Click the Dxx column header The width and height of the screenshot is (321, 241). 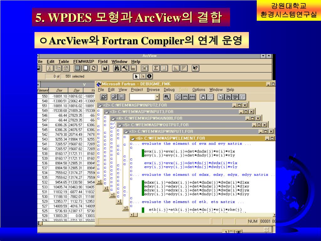point(59,90)
